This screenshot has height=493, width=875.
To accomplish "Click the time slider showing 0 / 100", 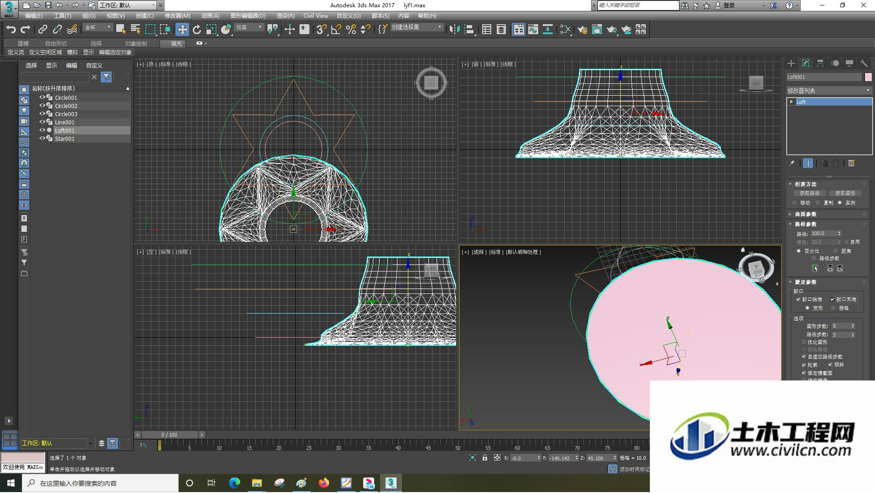I will click(170, 435).
